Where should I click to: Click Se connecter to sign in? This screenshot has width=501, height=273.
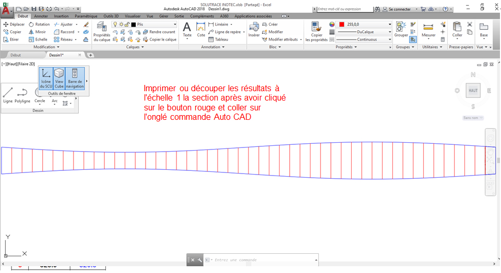(x=400, y=9)
